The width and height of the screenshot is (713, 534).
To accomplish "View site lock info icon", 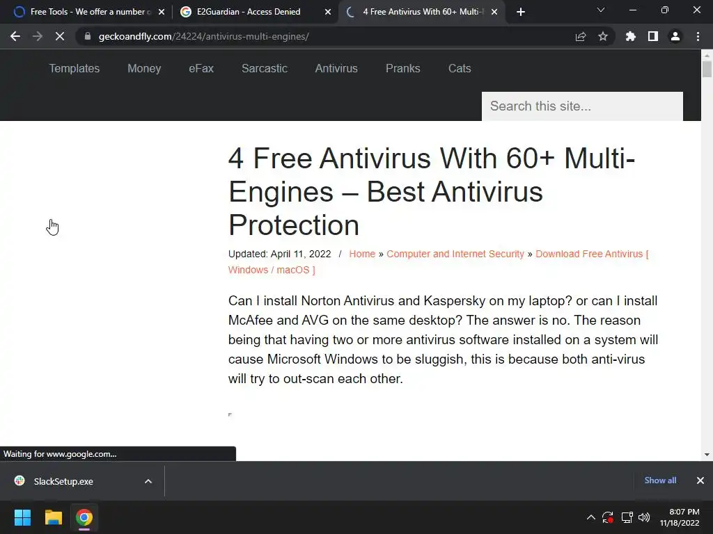I will (x=87, y=36).
